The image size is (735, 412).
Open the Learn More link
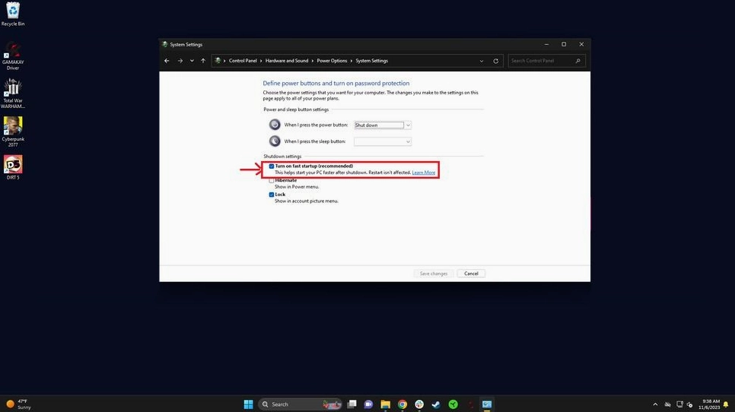tap(424, 173)
